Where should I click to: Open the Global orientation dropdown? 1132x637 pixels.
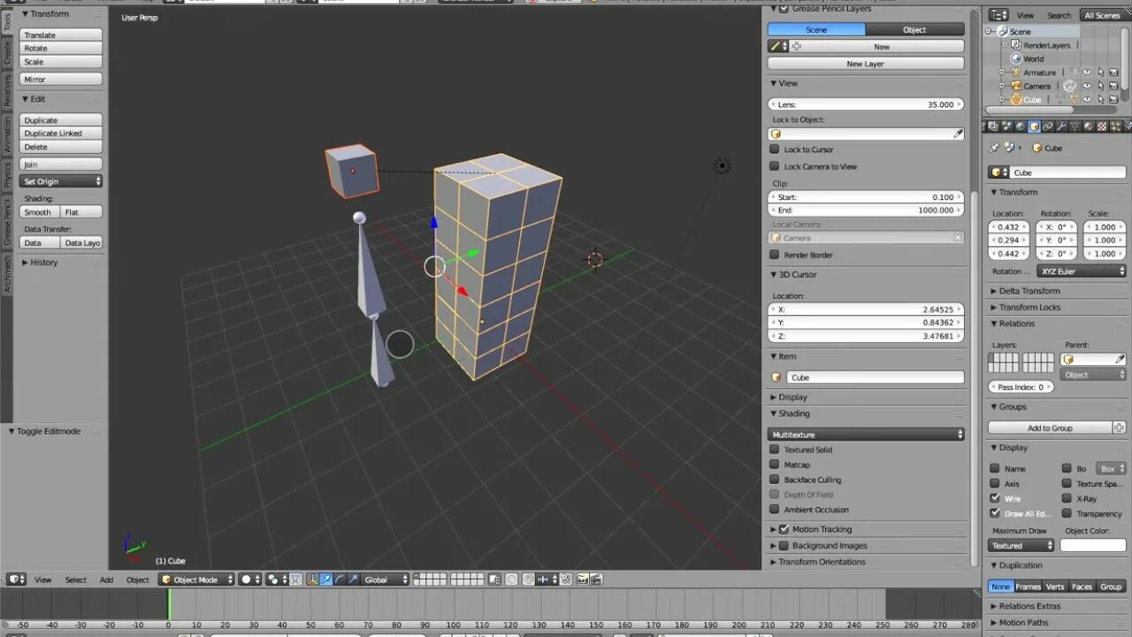point(386,579)
